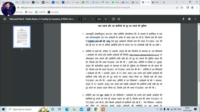Switch to Google Chrome on taskbar
The height and width of the screenshot is (112, 200).
[96, 109]
